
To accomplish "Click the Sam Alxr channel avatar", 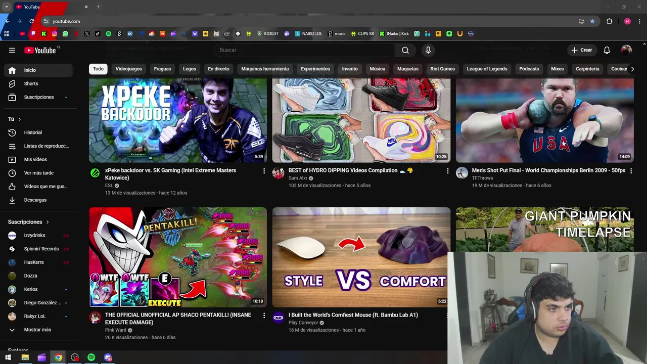I will click(x=278, y=173).
